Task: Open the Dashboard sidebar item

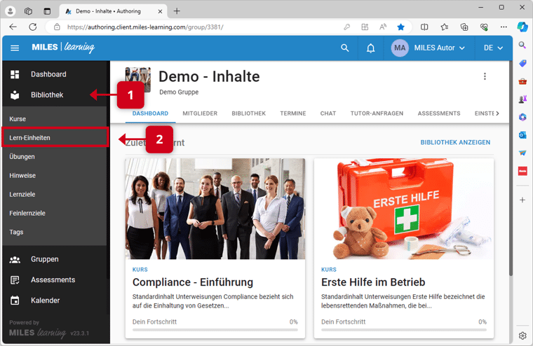Action: [48, 74]
